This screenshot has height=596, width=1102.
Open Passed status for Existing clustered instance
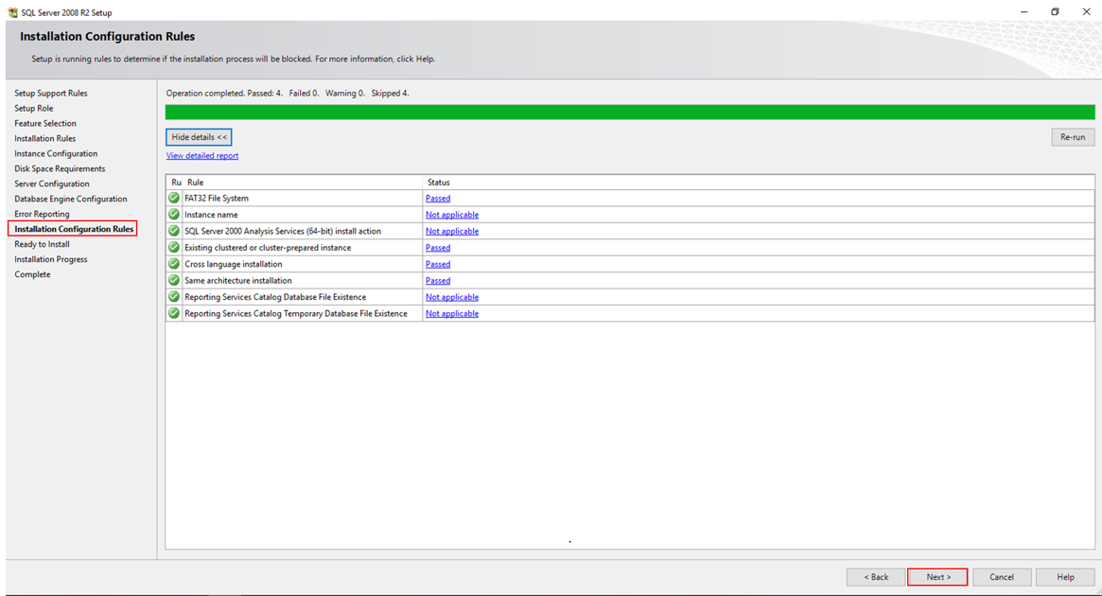[x=438, y=248]
